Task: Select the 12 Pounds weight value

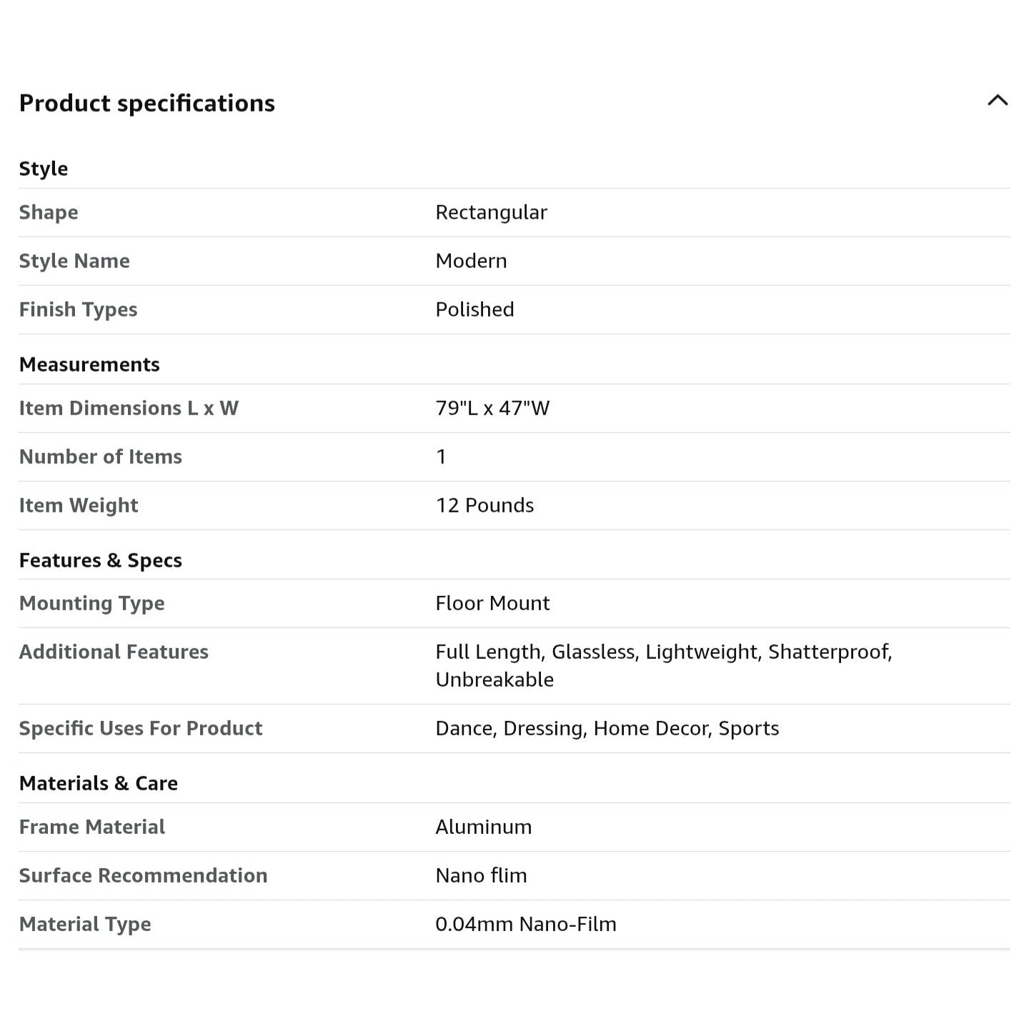Action: 485,505
